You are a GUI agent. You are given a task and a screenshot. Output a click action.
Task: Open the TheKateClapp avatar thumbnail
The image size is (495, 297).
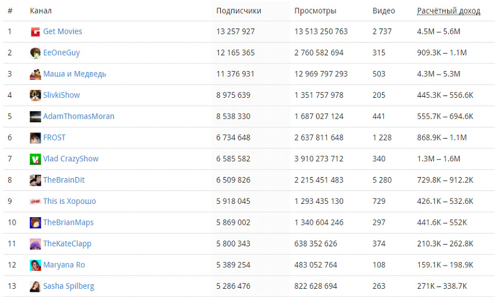36,244
